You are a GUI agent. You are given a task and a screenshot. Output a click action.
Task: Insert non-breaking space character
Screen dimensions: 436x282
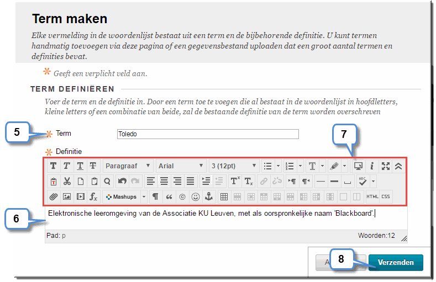coord(348,182)
